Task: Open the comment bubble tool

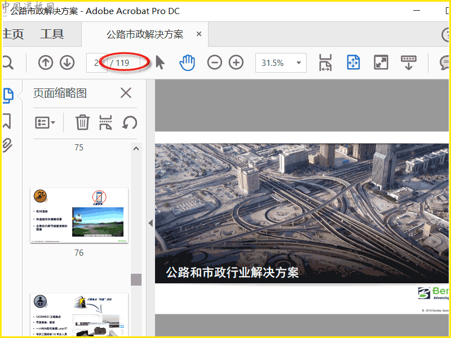Action: pyautogui.click(x=445, y=63)
